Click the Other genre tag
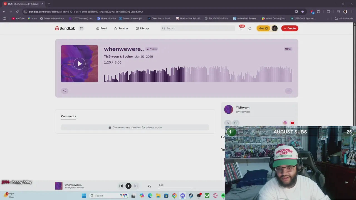 (288, 49)
